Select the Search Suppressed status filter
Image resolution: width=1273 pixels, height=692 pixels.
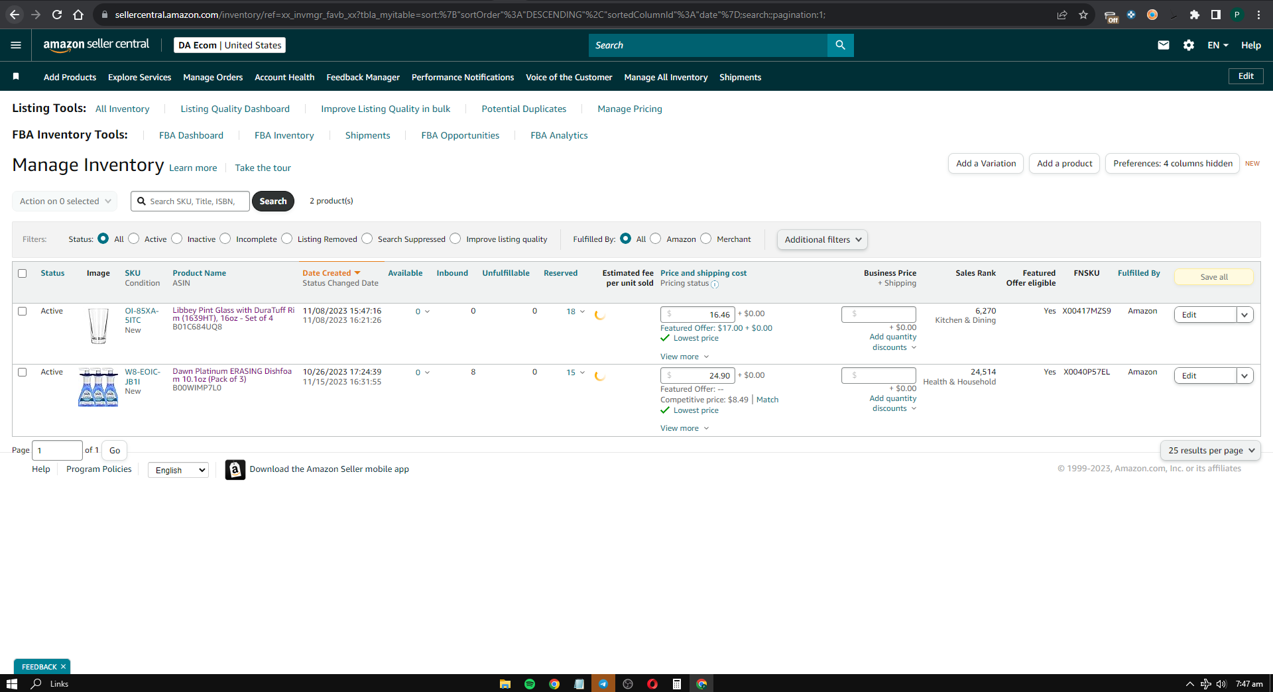point(367,239)
